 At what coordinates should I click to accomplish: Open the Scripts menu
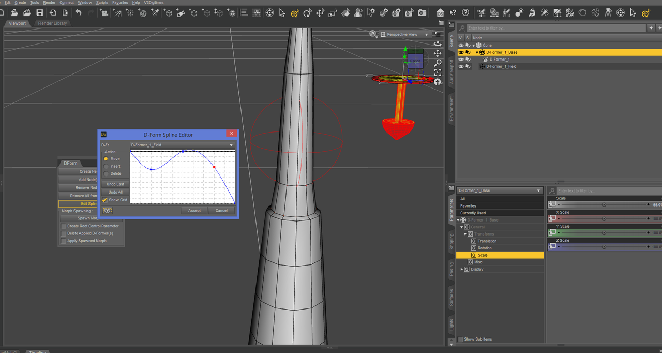coord(102,3)
